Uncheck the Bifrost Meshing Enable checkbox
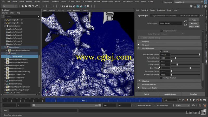 tap(161, 51)
